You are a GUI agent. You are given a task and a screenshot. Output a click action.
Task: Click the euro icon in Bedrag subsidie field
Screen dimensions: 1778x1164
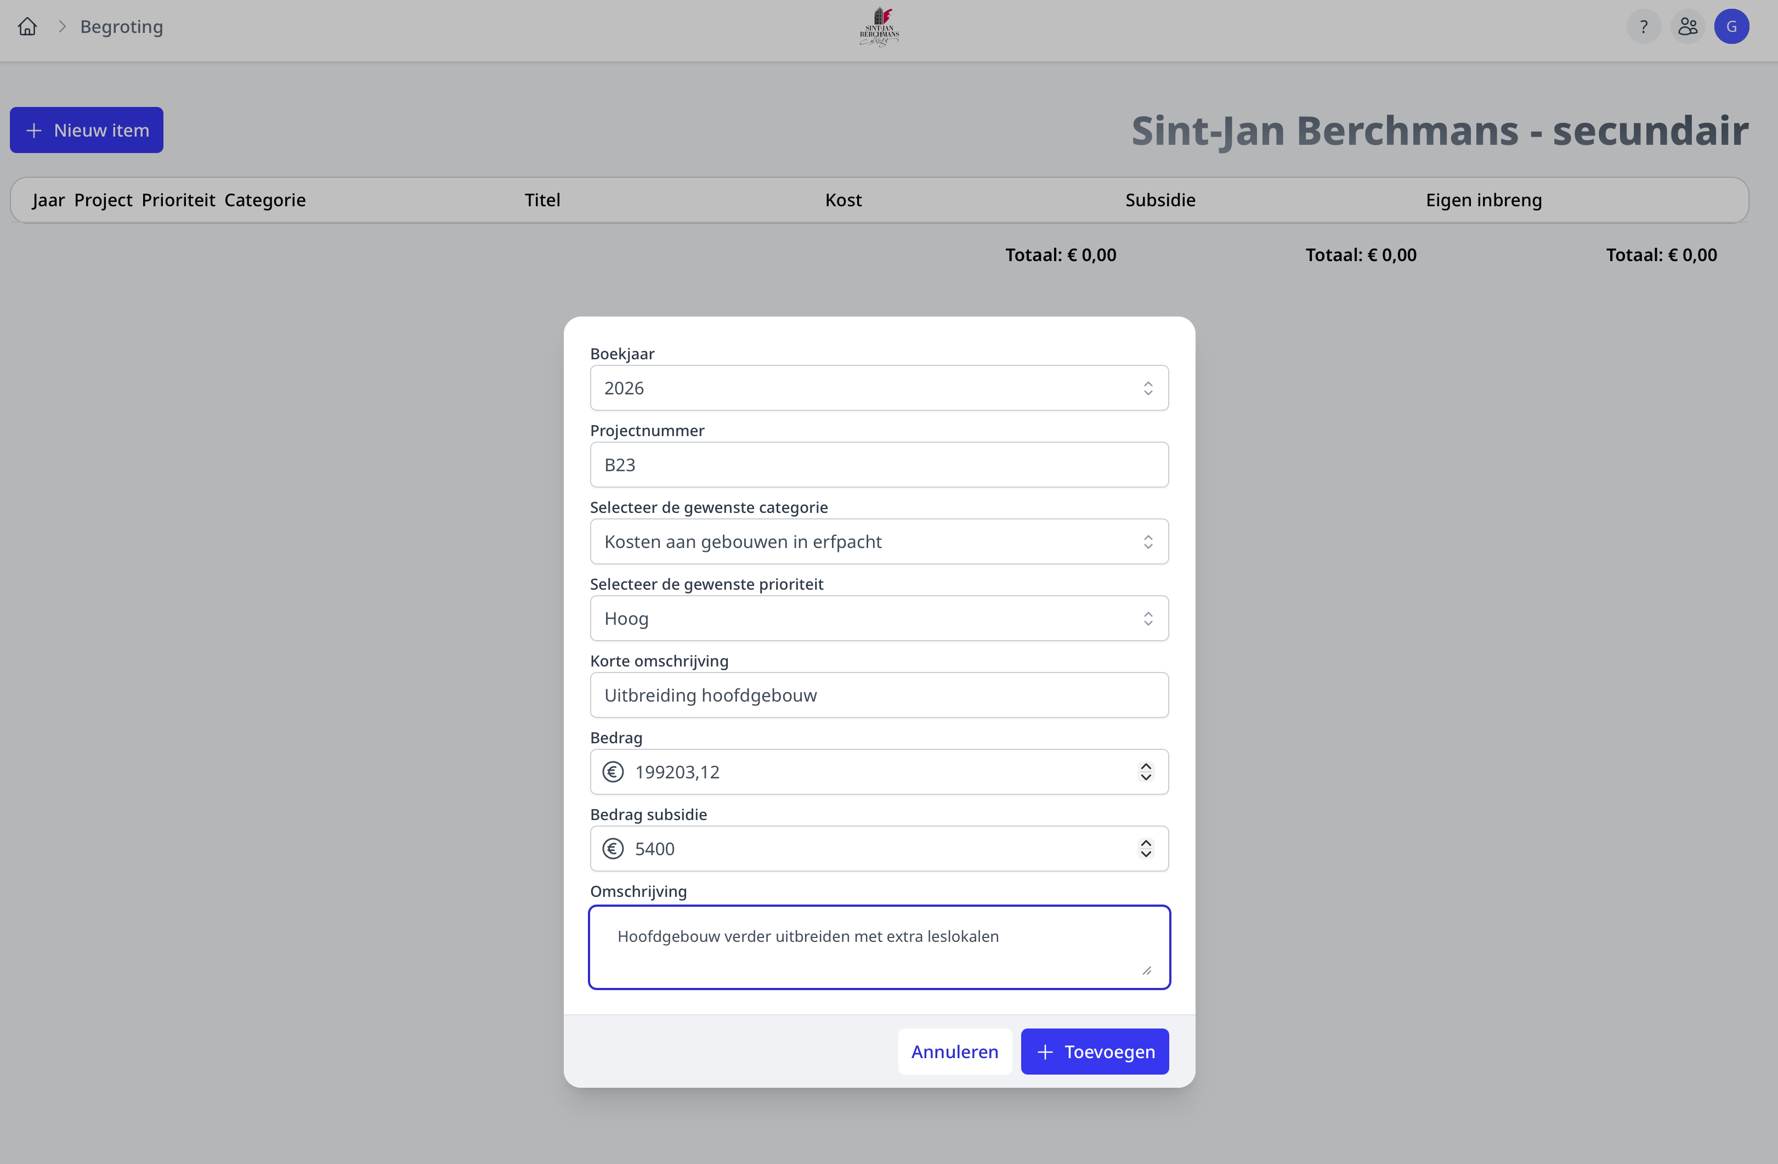pyautogui.click(x=613, y=849)
